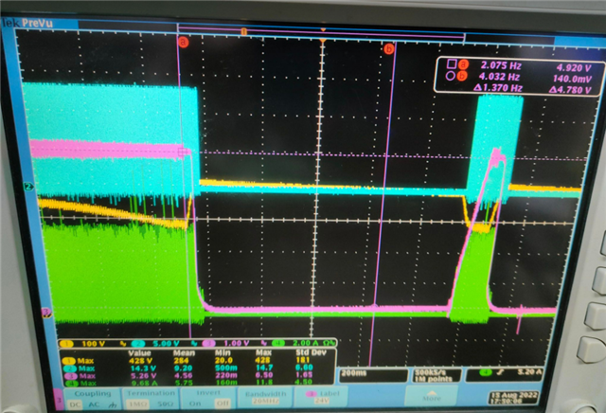Image resolution: width=606 pixels, height=413 pixels.
Task: Click delta frequency value Δ1.370 Hz
Action: (498, 88)
